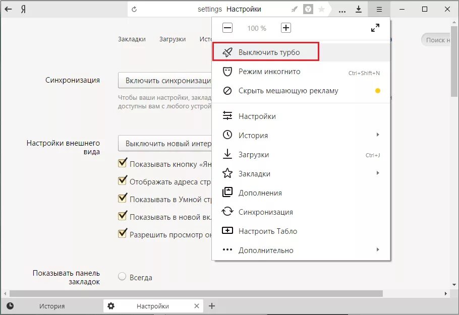
Task: Open 'Загрузки' menu entry
Action: pos(301,154)
